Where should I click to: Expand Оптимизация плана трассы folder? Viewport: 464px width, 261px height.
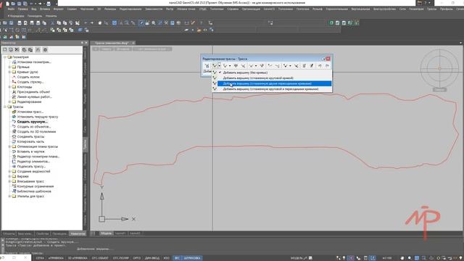click(9, 146)
